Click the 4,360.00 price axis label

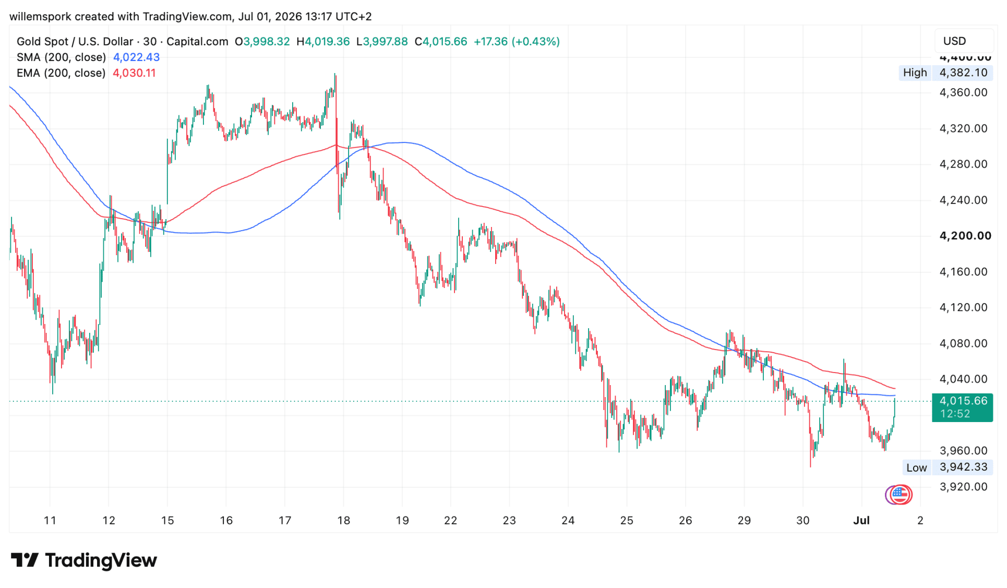964,93
